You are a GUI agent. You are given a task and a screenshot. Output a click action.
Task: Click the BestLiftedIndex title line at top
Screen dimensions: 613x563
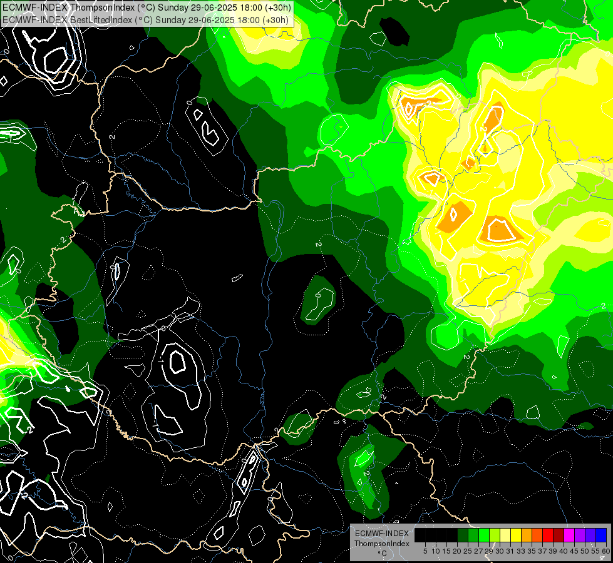click(x=145, y=20)
